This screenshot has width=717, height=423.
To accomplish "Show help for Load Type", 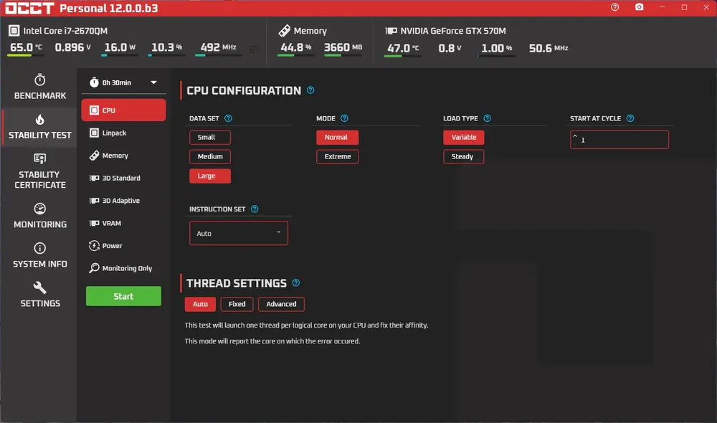I will [x=488, y=118].
